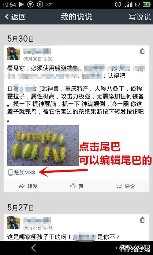
Task: Tap the blurred username on May 27 post
Action: (x=37, y=220)
